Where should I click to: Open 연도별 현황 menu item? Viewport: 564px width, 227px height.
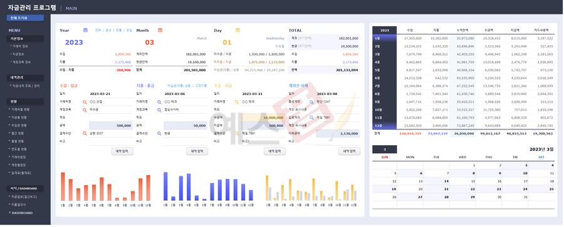18,149
